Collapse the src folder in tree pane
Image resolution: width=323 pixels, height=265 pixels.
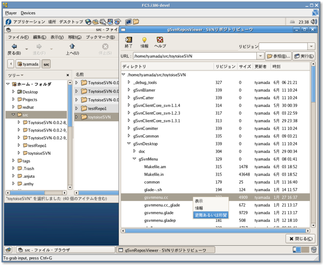coord(13,114)
